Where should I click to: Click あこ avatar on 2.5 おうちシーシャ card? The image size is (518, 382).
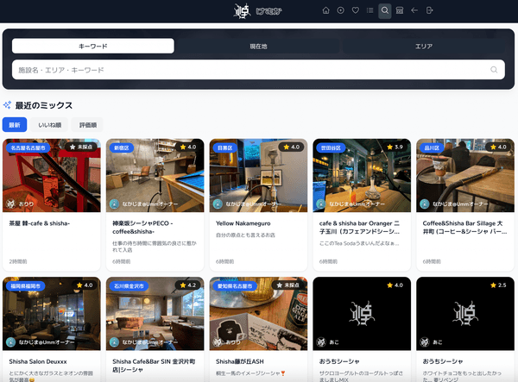click(x=425, y=342)
